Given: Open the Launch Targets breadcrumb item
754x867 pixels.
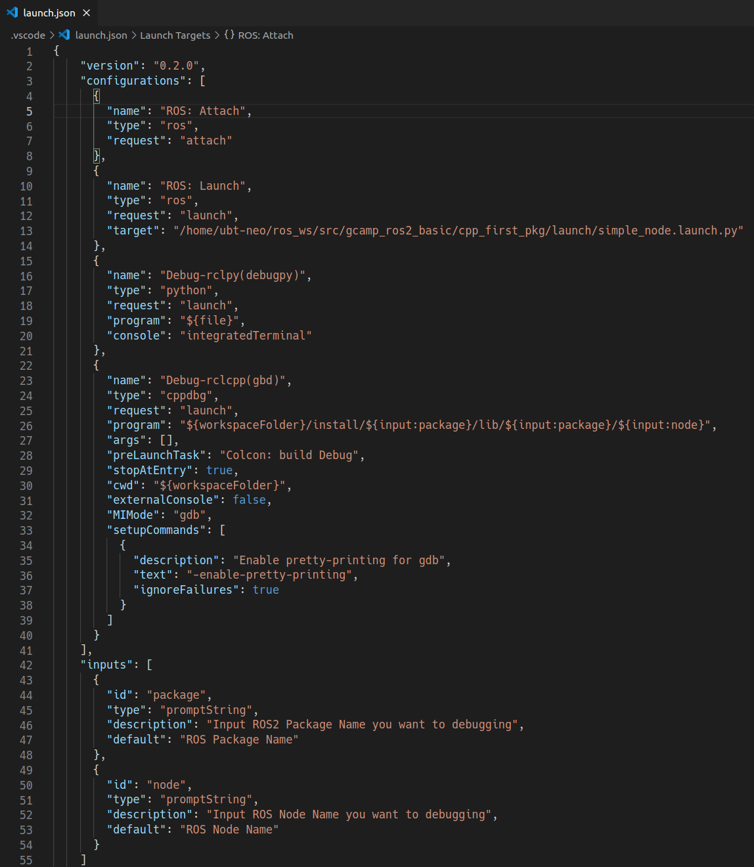Looking at the screenshot, I should (x=175, y=35).
